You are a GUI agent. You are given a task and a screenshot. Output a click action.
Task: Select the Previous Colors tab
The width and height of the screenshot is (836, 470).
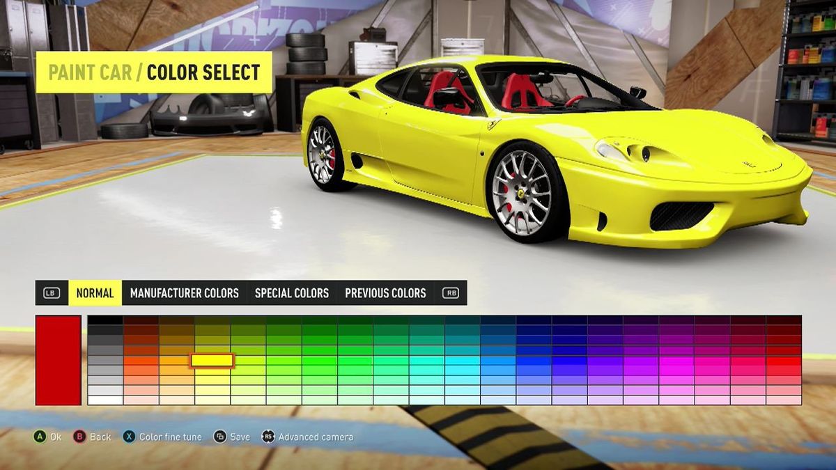click(x=385, y=293)
